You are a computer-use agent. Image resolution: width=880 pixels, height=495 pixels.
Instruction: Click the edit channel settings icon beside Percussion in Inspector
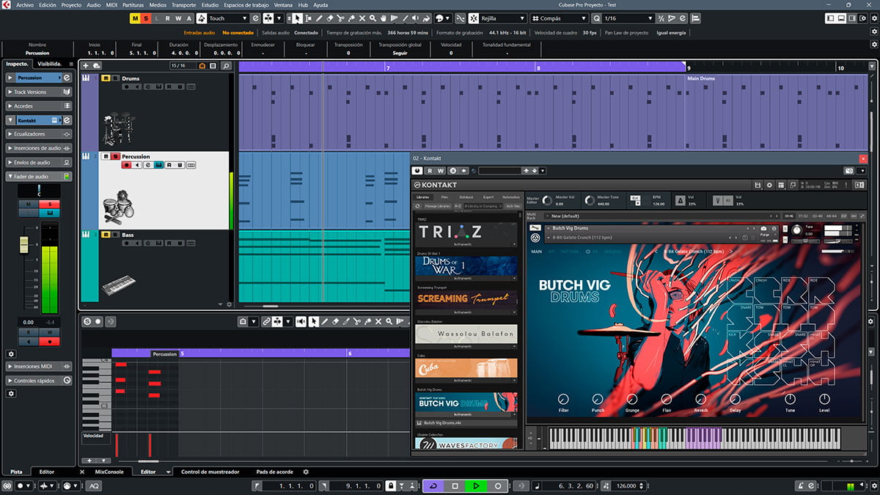[x=66, y=78]
